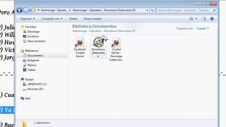Click the Escritorio desktop icon
226x127 pixels.
coord(25,36)
